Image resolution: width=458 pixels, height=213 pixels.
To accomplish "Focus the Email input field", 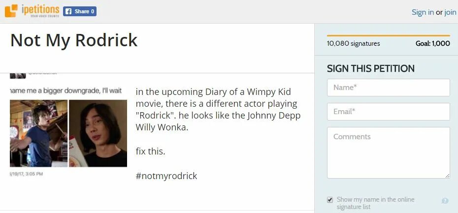I will [388, 112].
